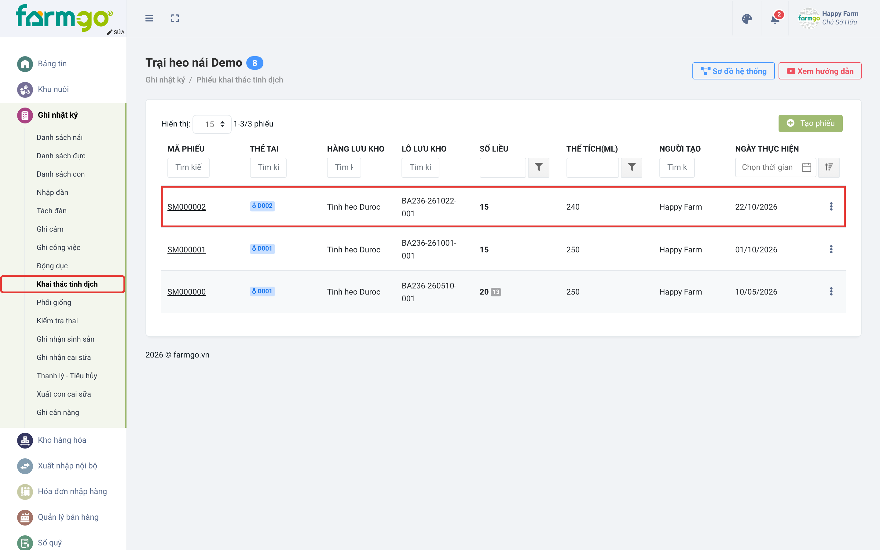Screen dimensions: 880x550
Task: Go to Danh sách nái
Action: 60,137
